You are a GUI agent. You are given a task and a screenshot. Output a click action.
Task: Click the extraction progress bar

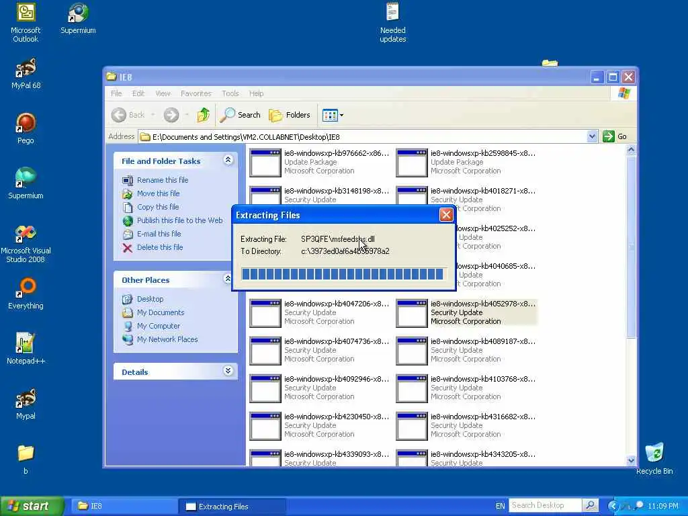click(343, 274)
